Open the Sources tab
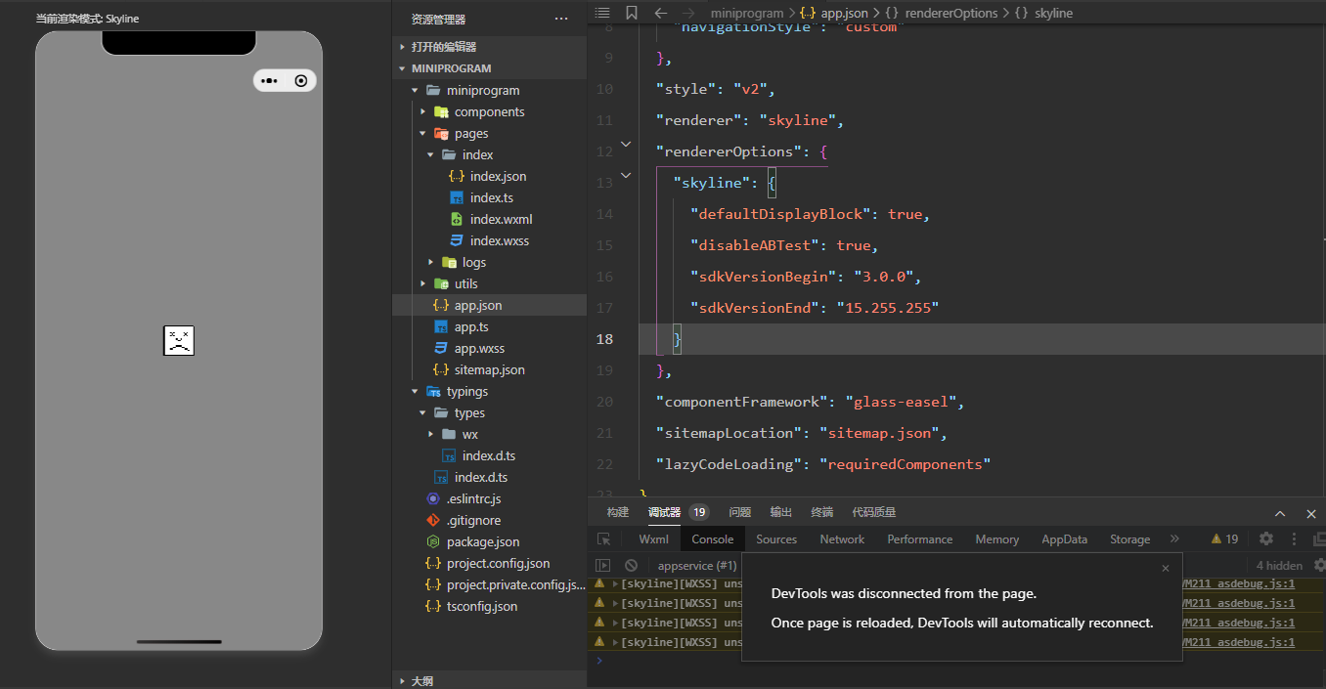Viewport: 1326px width, 689px height. [x=776, y=539]
